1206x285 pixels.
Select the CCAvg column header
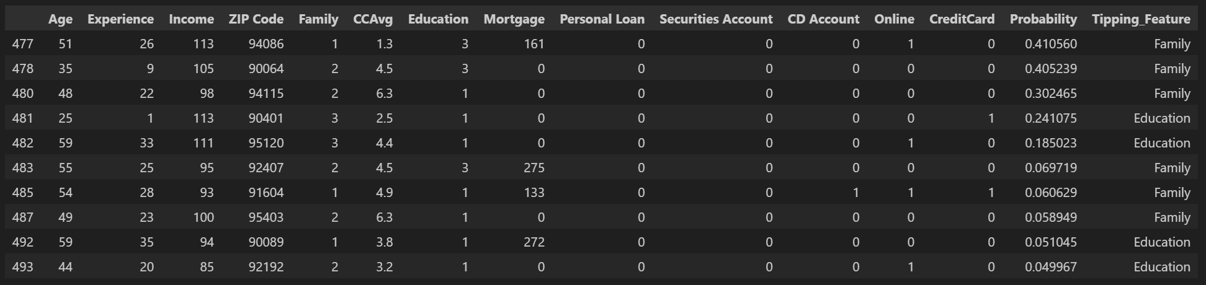pos(373,19)
